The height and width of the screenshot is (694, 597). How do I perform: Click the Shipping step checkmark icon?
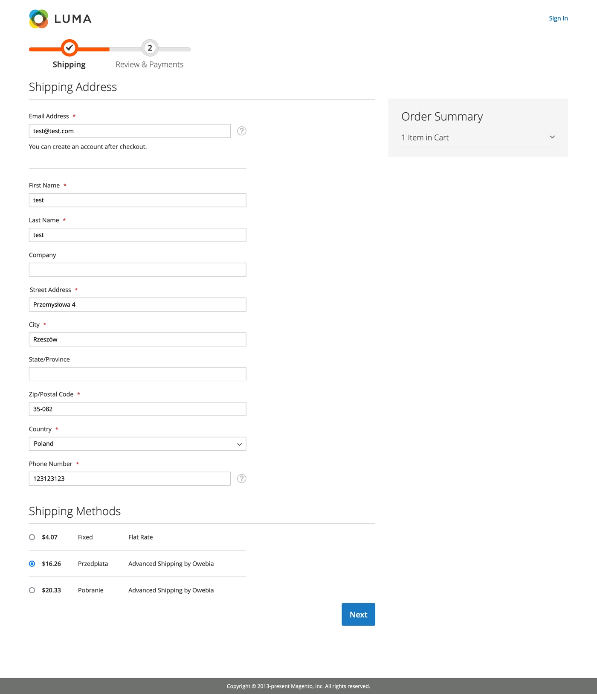(x=69, y=48)
